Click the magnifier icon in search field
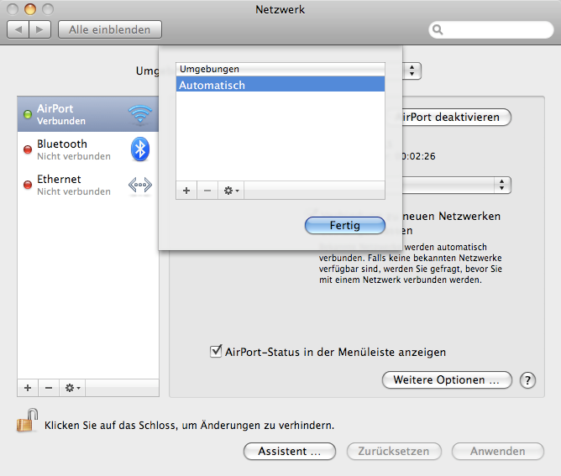The width and height of the screenshot is (561, 476). (x=438, y=29)
